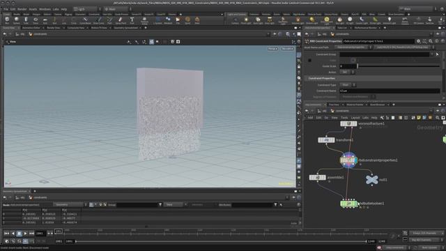Select the Grid shelf tool

pyautogui.click(x=45, y=20)
